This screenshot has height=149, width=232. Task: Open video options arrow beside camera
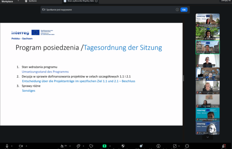tap(26, 146)
